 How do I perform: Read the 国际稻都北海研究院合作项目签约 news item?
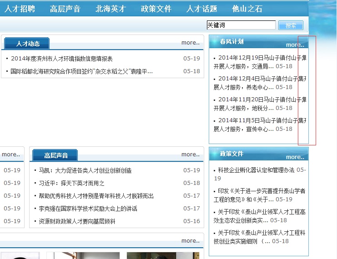click(x=81, y=71)
